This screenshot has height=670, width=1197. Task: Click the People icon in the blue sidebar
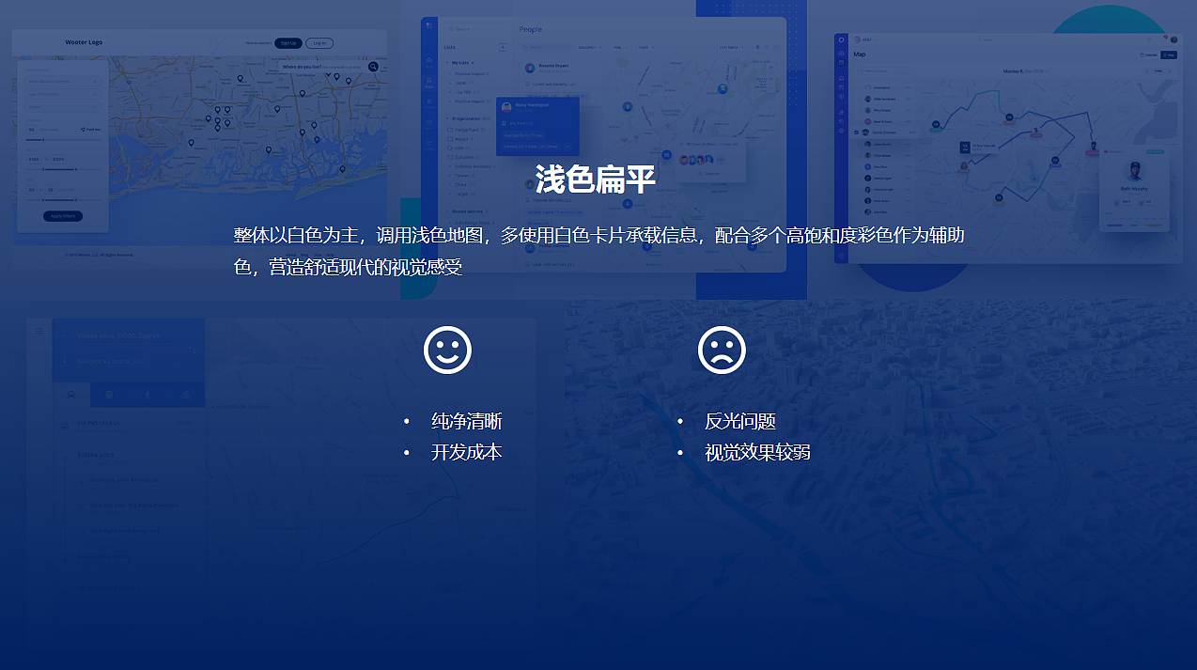click(429, 82)
